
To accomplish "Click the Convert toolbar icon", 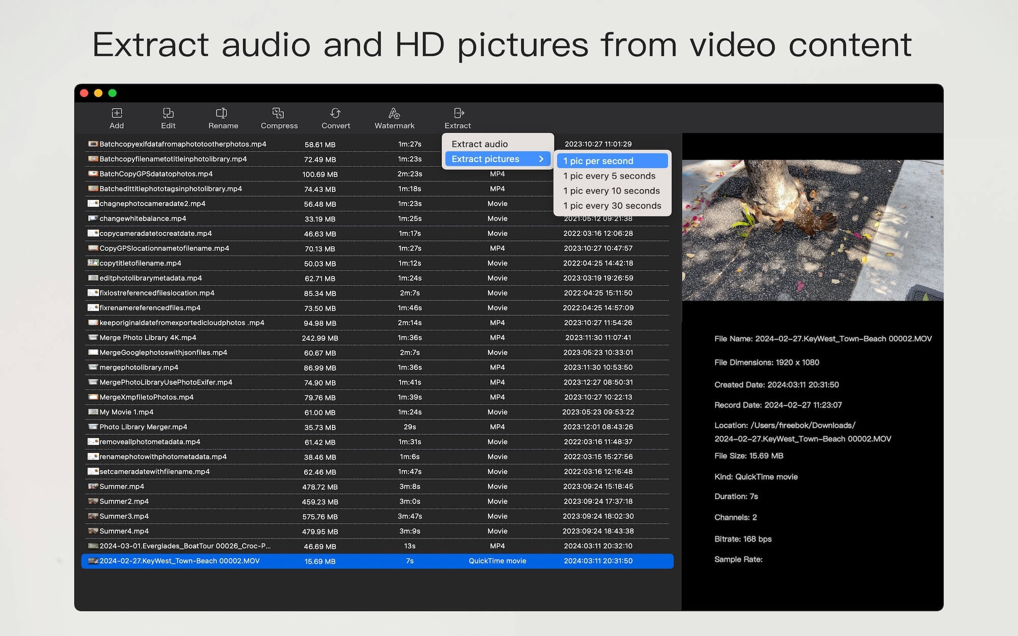I will 335,113.
